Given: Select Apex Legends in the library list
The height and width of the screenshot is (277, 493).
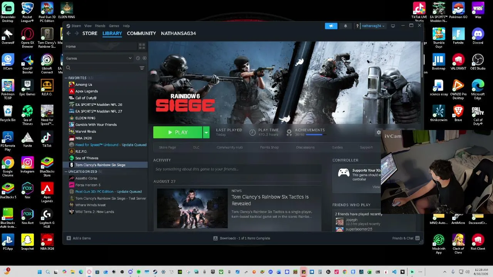Looking at the screenshot, I should 87,91.
